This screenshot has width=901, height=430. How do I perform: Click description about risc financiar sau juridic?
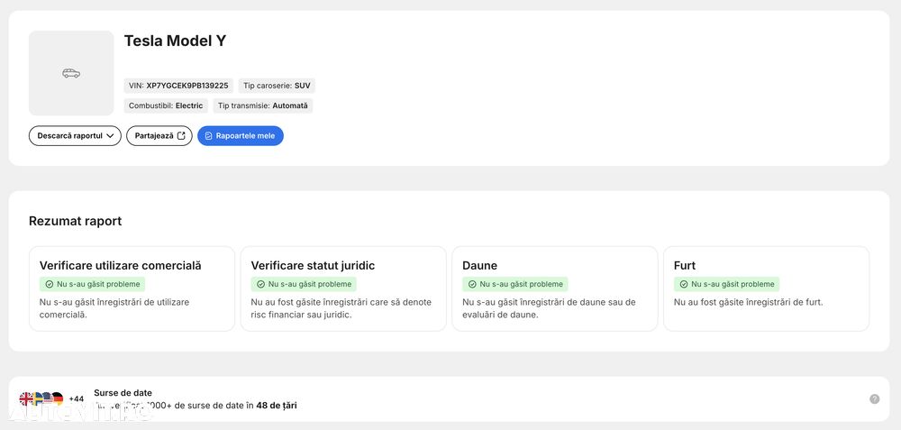tap(341, 308)
